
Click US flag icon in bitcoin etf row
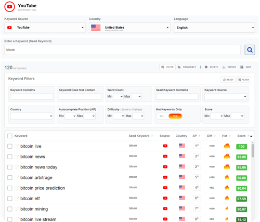(182, 198)
